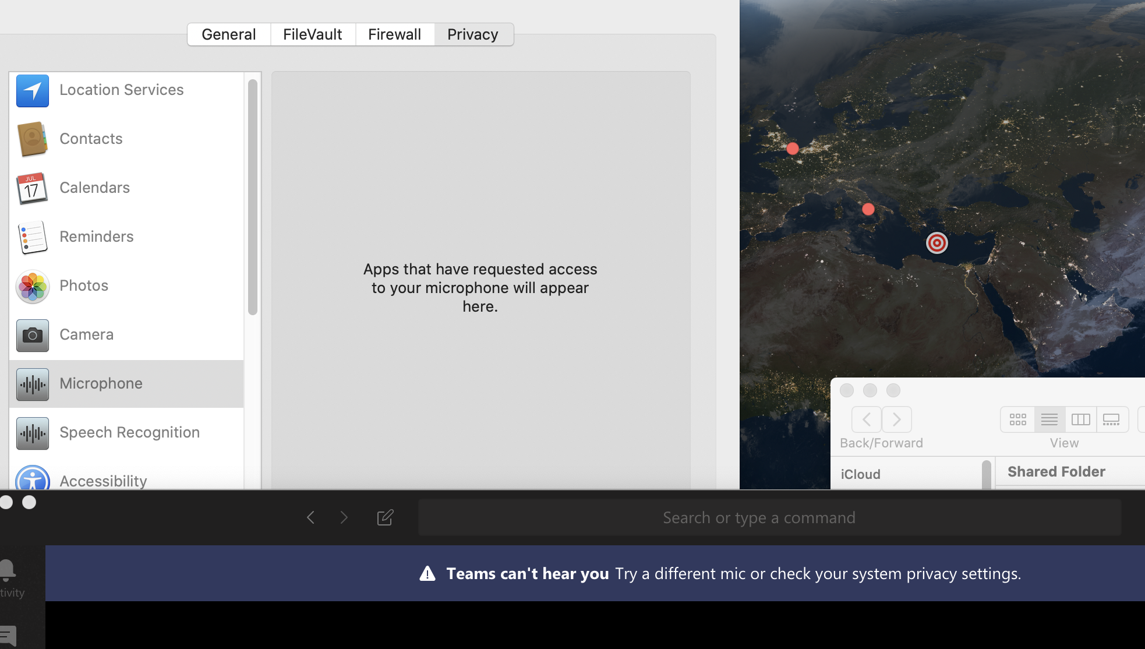Switch Finder to column view
The width and height of the screenshot is (1145, 649).
click(x=1080, y=419)
